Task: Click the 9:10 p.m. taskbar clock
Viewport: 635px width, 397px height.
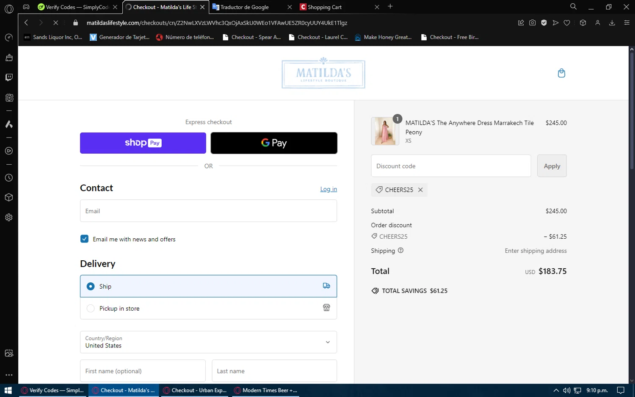Action: coord(597,390)
